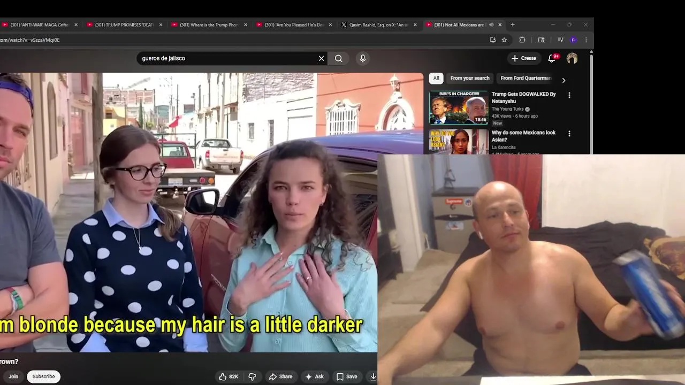Viewport: 685px width, 385px height.
Task: Close the TRUMP PROMISES 'DEATH' tab
Action: pos(161,25)
